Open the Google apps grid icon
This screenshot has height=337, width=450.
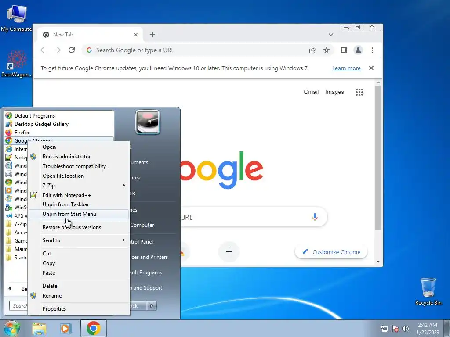[x=359, y=92]
